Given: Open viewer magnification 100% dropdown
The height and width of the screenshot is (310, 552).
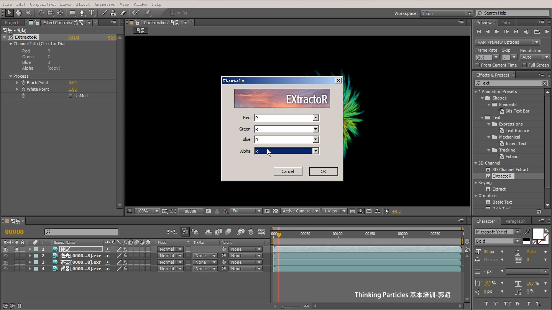Looking at the screenshot, I should coord(147,211).
